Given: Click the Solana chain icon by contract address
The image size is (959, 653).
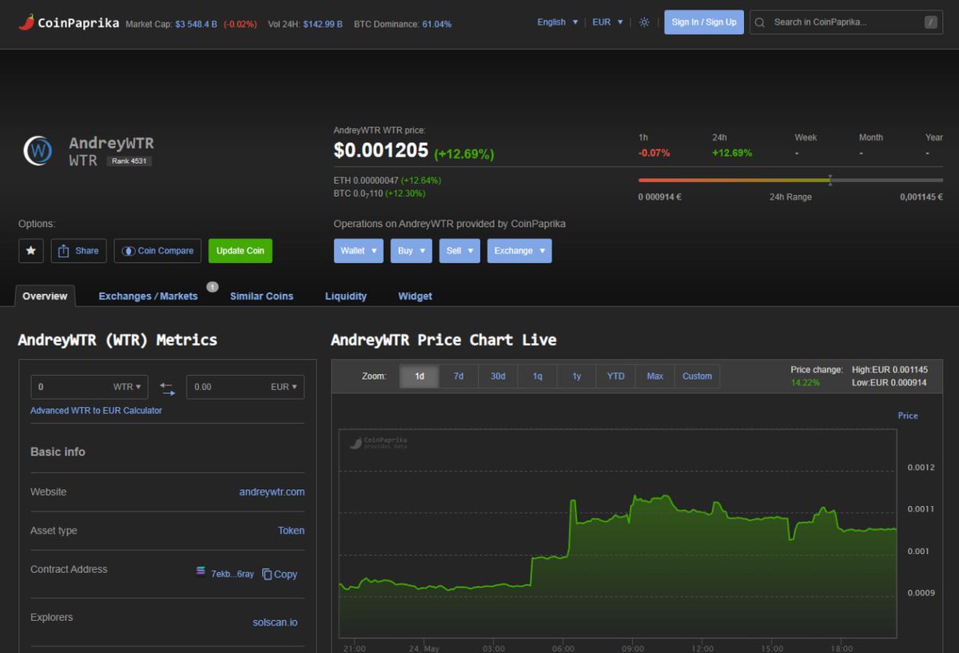Looking at the screenshot, I should [201, 571].
